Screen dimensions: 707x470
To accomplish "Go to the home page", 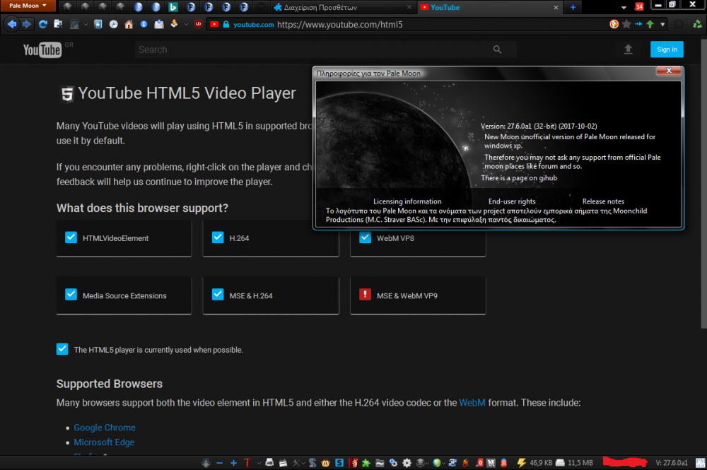I will coord(128,23).
